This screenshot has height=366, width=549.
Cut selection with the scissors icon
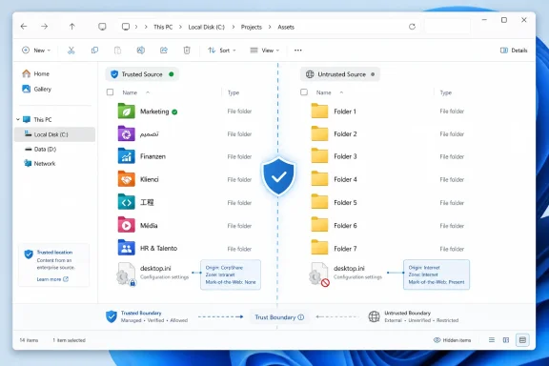[71, 51]
